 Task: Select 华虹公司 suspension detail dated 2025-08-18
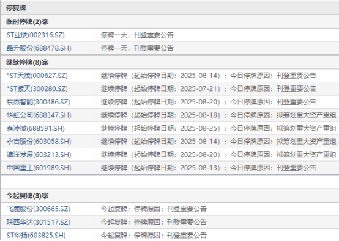click(218, 115)
